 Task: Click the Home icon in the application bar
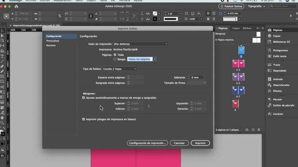16,6
